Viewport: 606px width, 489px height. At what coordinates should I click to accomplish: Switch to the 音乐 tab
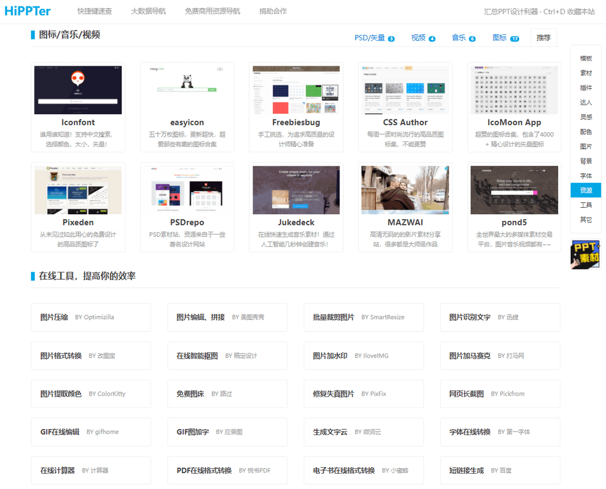point(463,38)
